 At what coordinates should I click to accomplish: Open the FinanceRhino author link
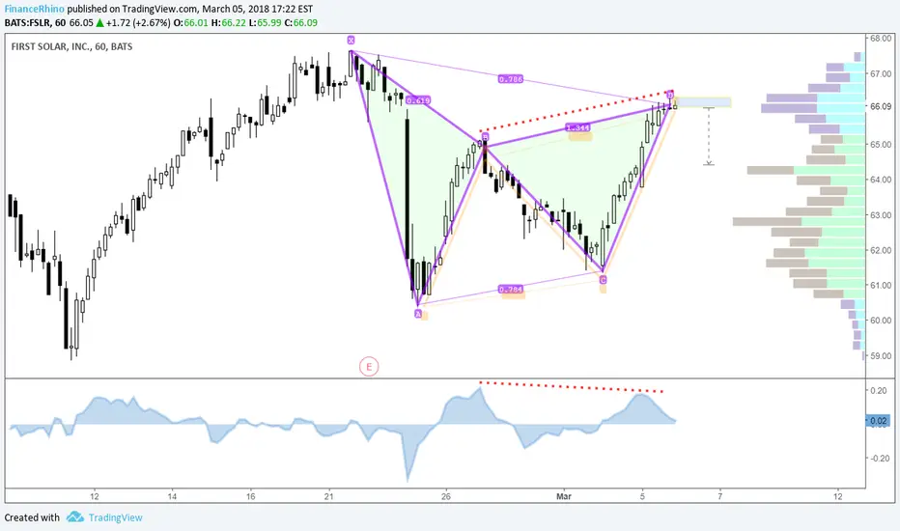35,10
